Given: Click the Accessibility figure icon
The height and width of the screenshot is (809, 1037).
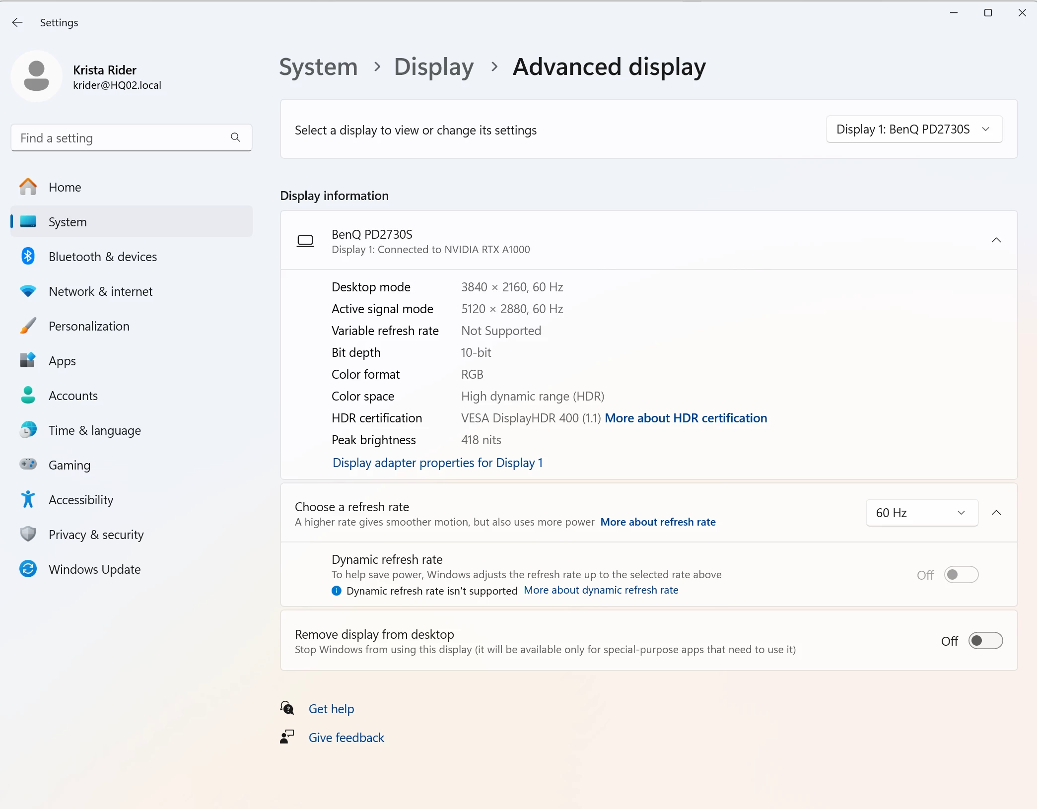Looking at the screenshot, I should coord(28,499).
